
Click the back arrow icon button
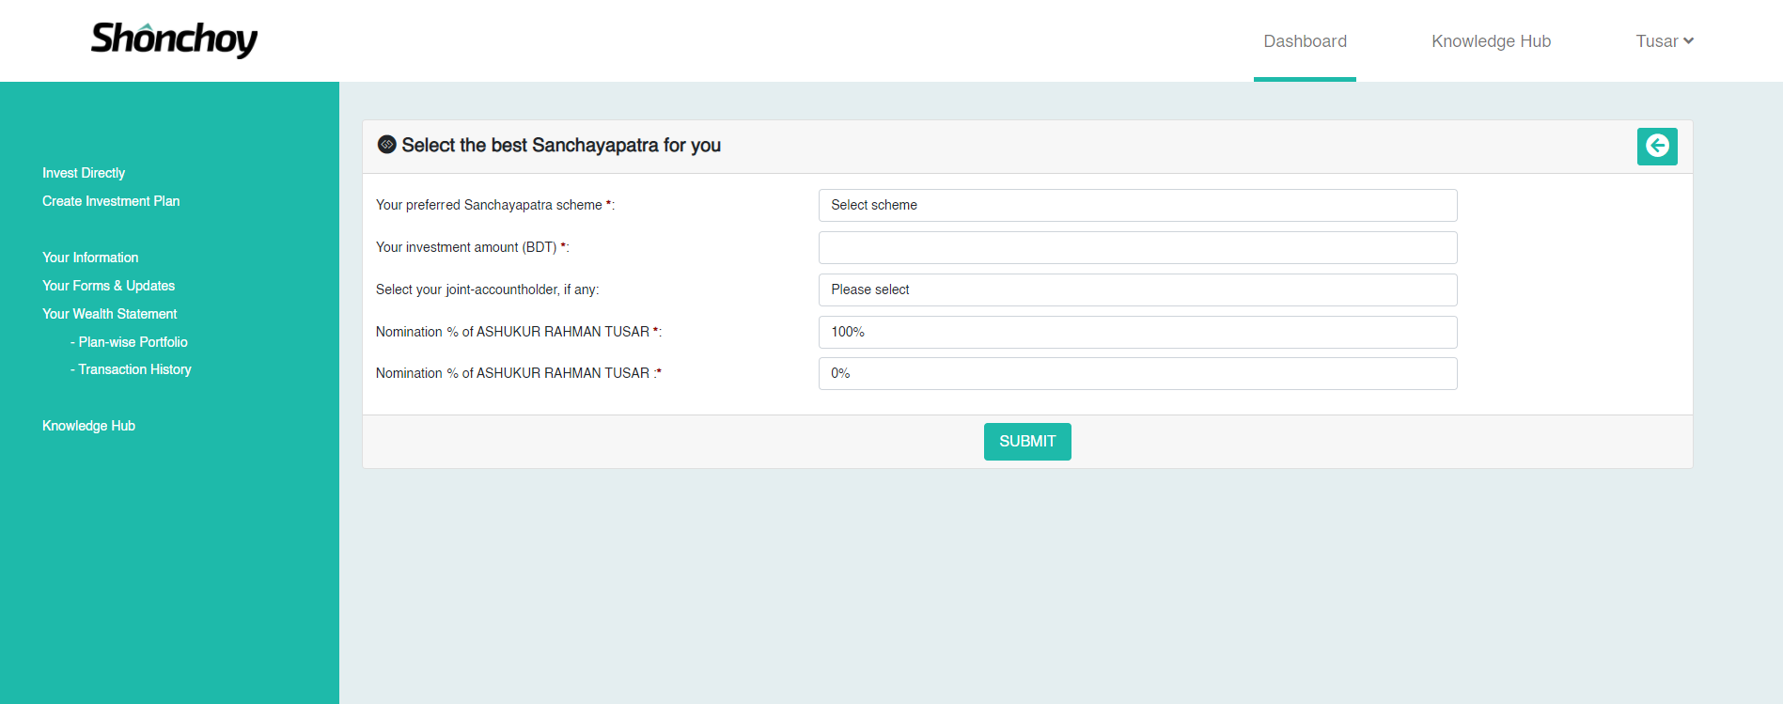point(1657,147)
